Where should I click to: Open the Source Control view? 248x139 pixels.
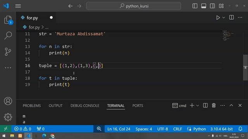tap(8, 51)
